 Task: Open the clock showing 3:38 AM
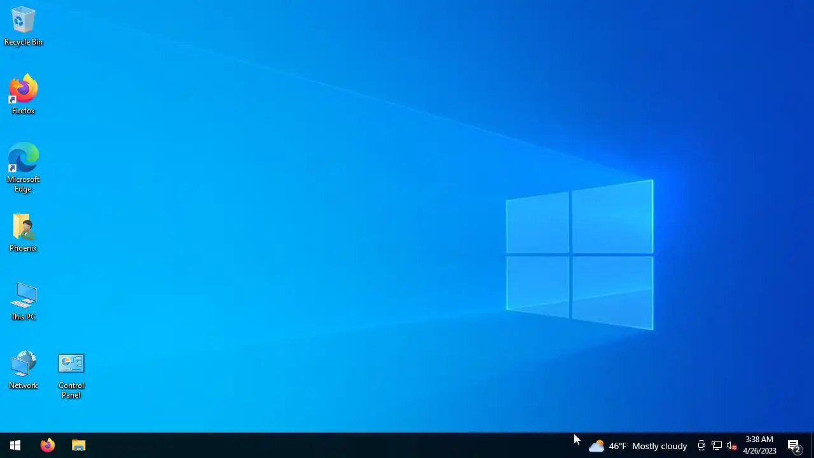[x=759, y=445]
